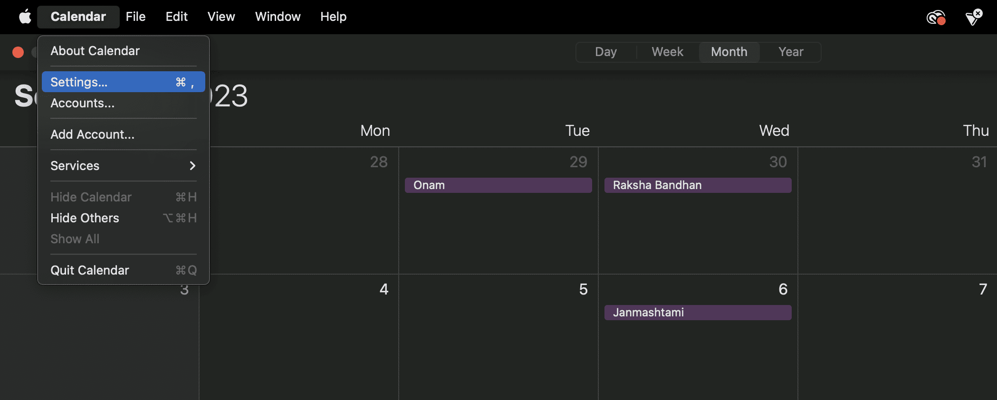Open the Calendar app menu
Image resolution: width=997 pixels, height=400 pixels.
click(78, 17)
